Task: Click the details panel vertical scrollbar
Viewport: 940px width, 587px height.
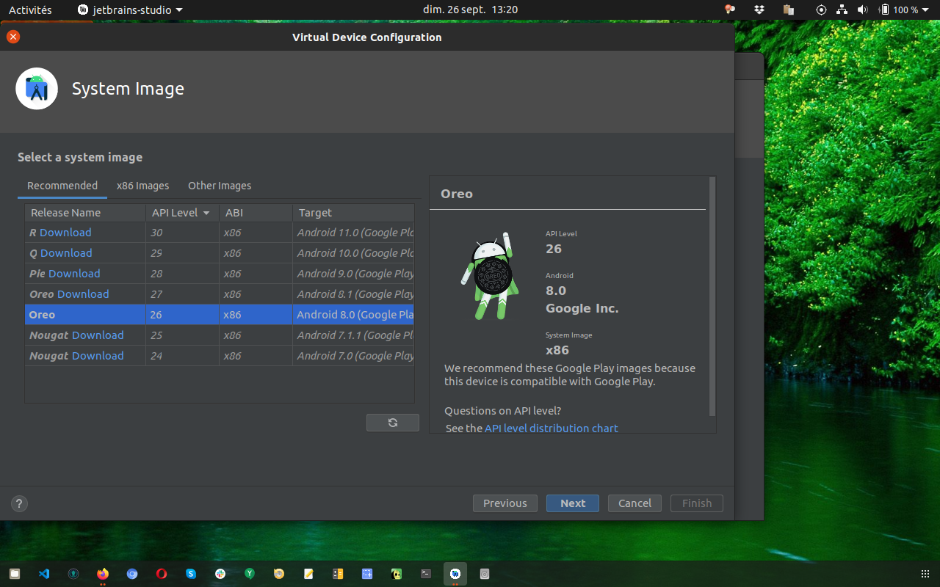Action: pos(712,296)
